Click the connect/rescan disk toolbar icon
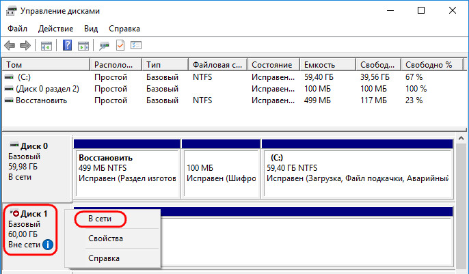This screenshot has width=469, height=274. (104, 46)
